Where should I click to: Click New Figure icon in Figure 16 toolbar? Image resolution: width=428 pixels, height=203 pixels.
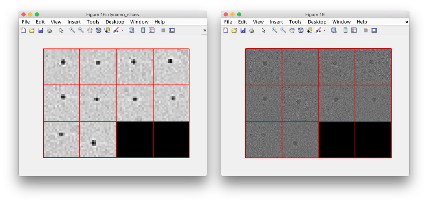(x=24, y=30)
